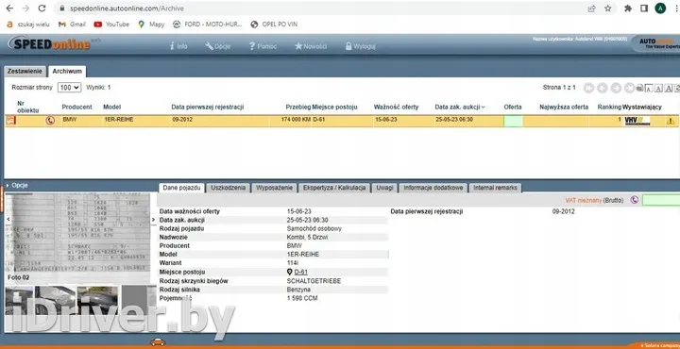
Task: Sort by Data zak. aukcji column
Action: pyautogui.click(x=460, y=107)
